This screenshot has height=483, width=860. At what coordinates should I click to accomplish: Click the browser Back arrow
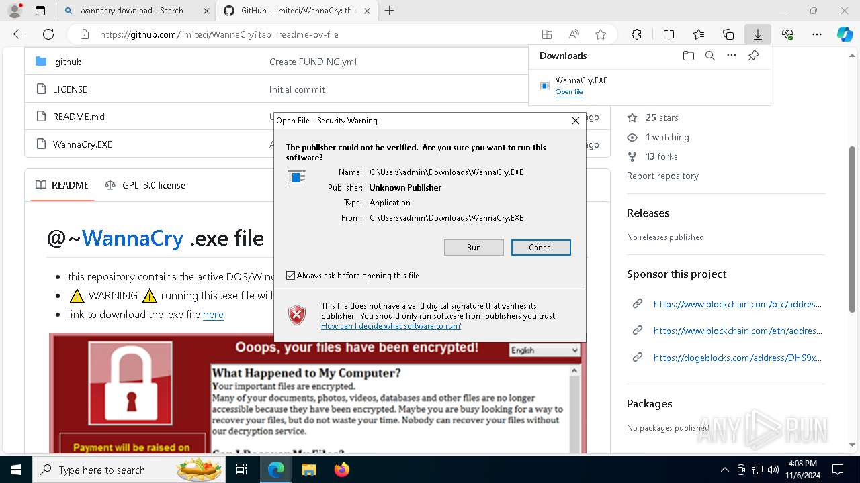point(19,34)
